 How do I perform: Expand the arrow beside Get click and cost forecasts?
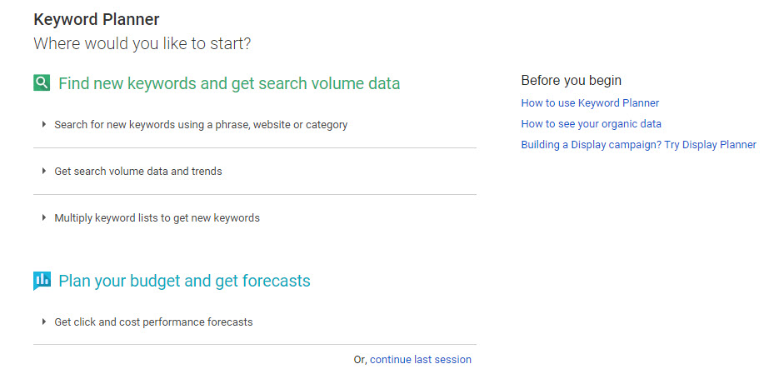pos(44,322)
